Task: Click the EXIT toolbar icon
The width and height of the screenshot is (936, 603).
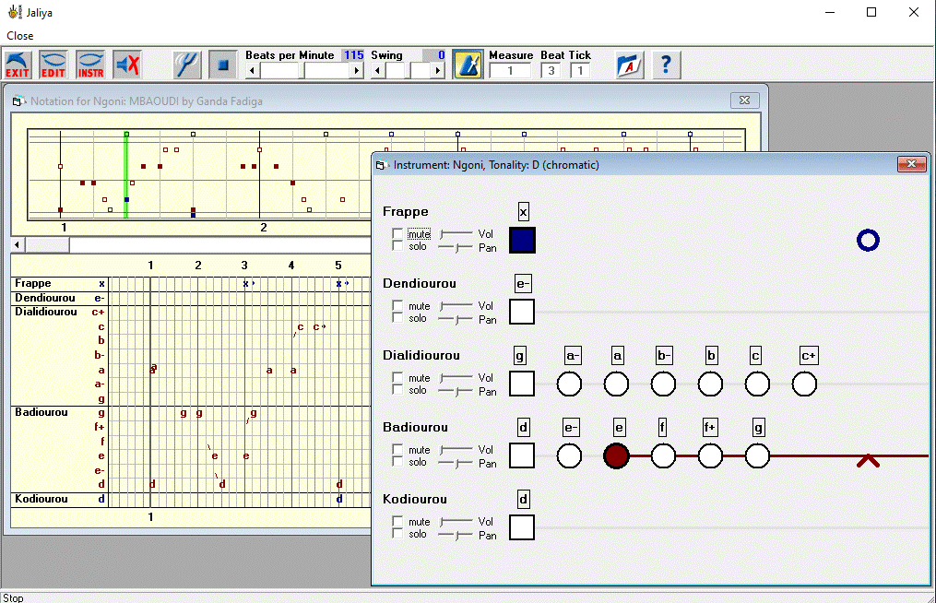Action: tap(18, 65)
